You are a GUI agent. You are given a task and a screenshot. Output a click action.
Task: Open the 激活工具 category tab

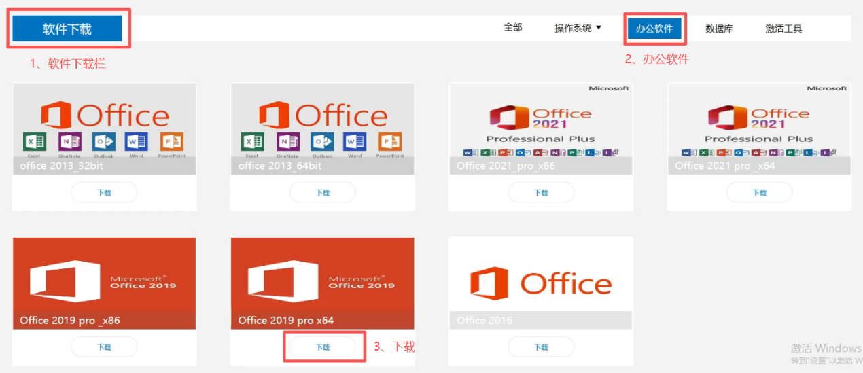(783, 29)
